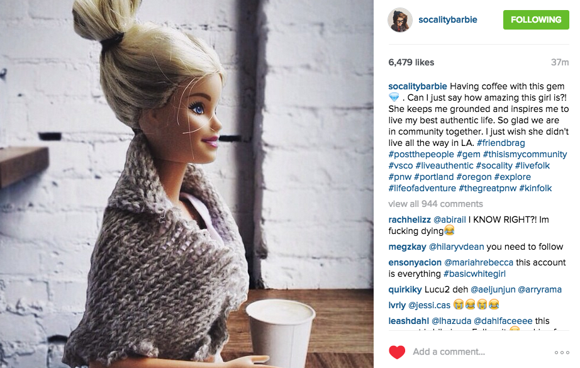The image size is (580, 368).
Task: Visit commenter leashdahl's profile
Action: point(408,321)
